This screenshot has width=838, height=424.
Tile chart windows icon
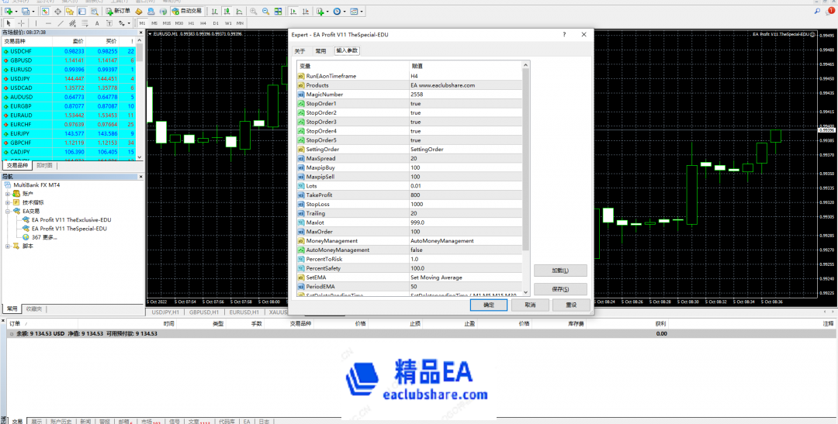(x=278, y=11)
